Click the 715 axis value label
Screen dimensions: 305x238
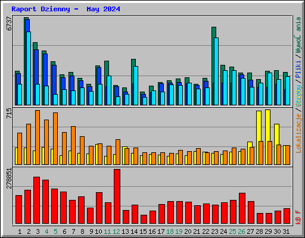tap(9, 114)
